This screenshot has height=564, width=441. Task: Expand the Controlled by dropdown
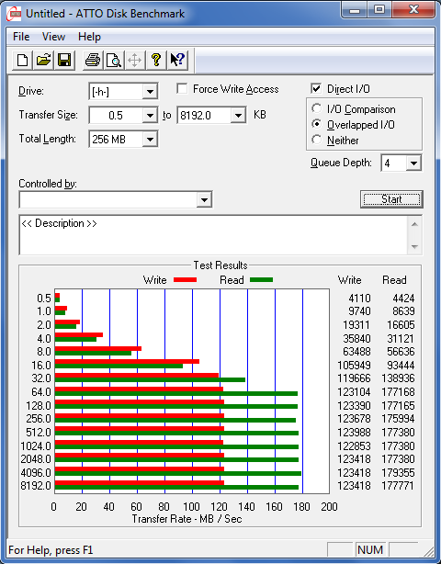click(204, 199)
